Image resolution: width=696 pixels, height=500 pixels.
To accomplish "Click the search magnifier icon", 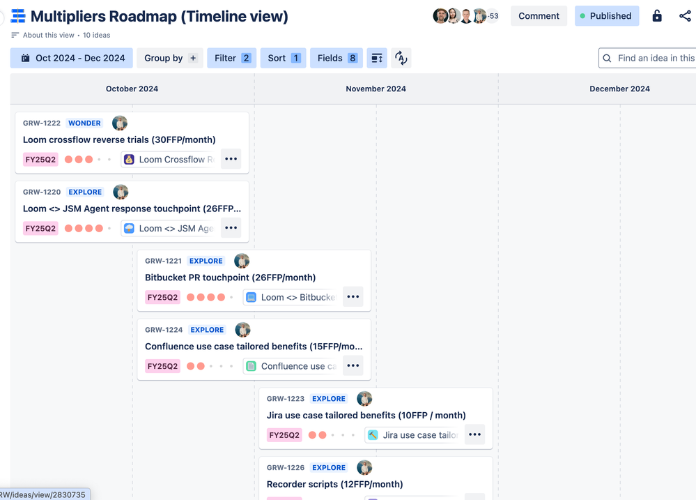I will 608,58.
